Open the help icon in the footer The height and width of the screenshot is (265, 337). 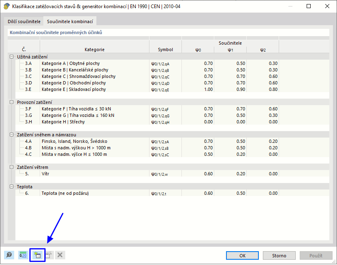point(9,256)
